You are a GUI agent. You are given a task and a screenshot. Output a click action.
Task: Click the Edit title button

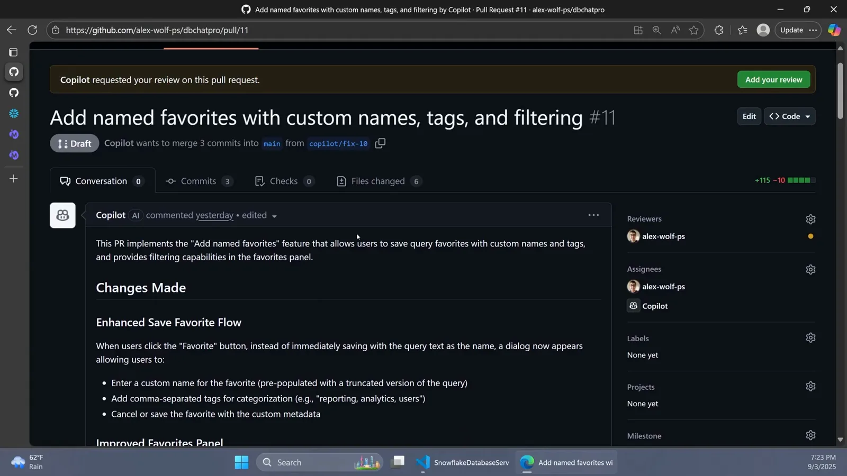tap(749, 116)
